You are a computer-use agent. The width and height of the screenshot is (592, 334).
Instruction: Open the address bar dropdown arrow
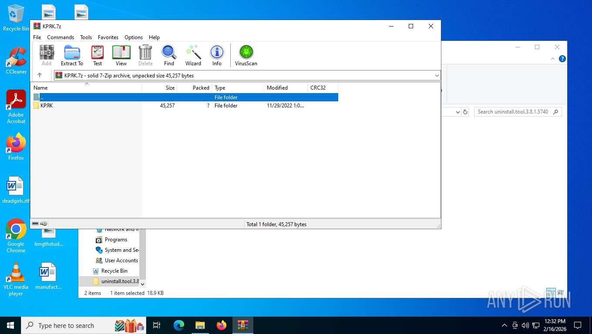click(437, 76)
